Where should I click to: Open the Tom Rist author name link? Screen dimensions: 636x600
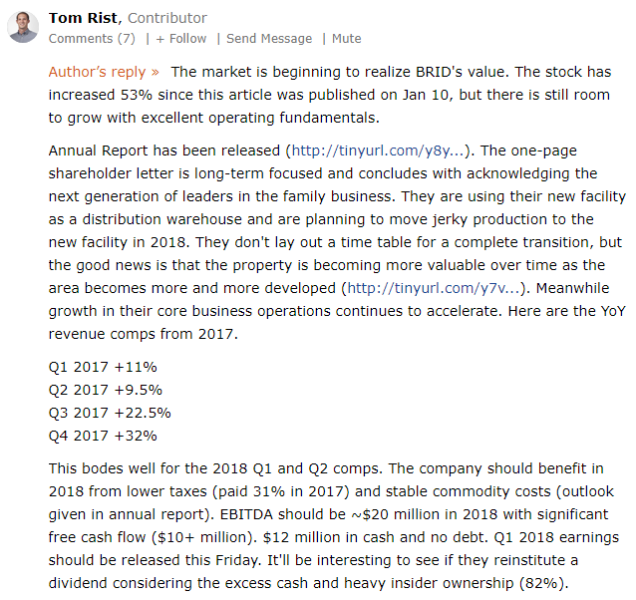[x=83, y=18]
